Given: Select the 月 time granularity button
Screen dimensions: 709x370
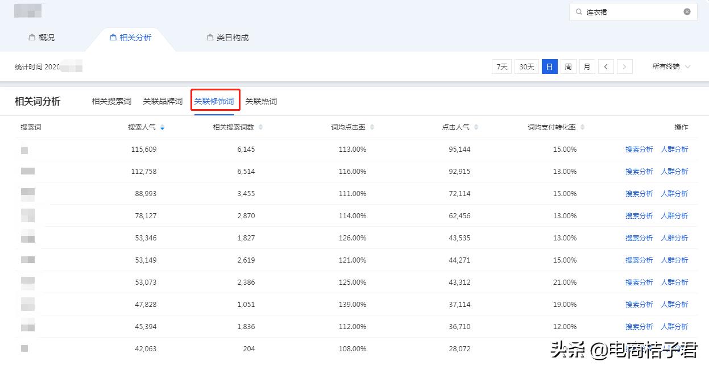Looking at the screenshot, I should [x=587, y=66].
